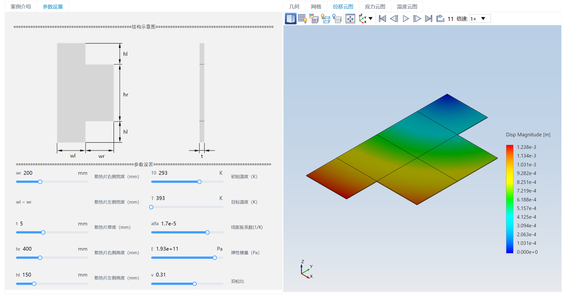
Task: Switch to the 温度云图 tab
Action: click(407, 7)
